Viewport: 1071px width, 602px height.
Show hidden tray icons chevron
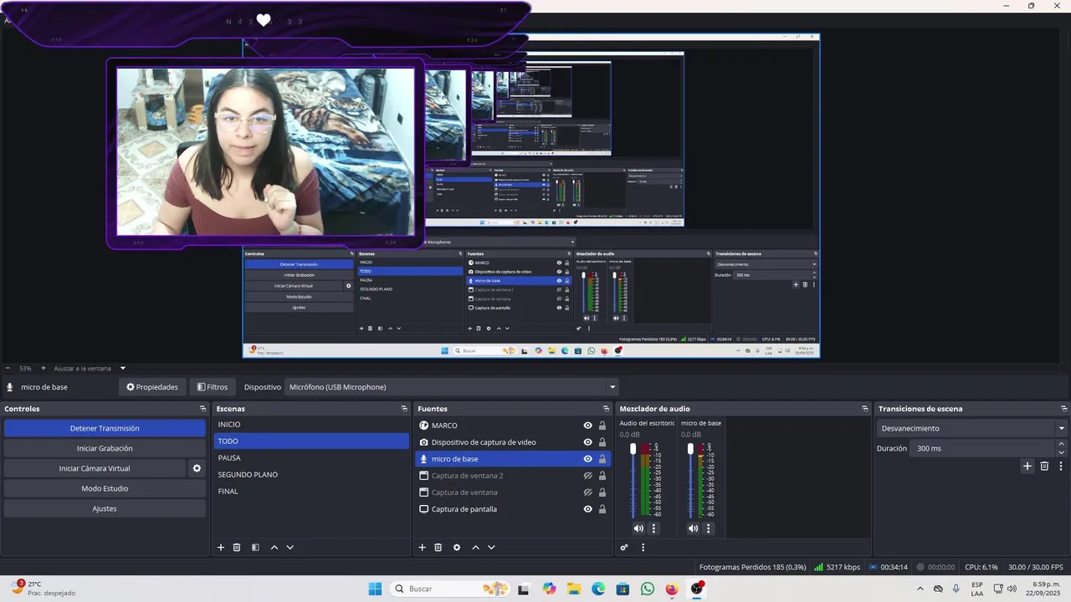click(920, 589)
